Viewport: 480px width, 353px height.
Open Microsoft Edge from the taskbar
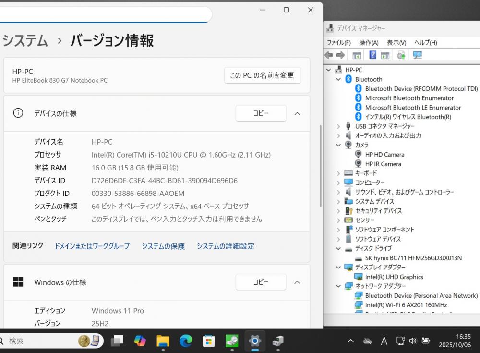(x=186, y=341)
